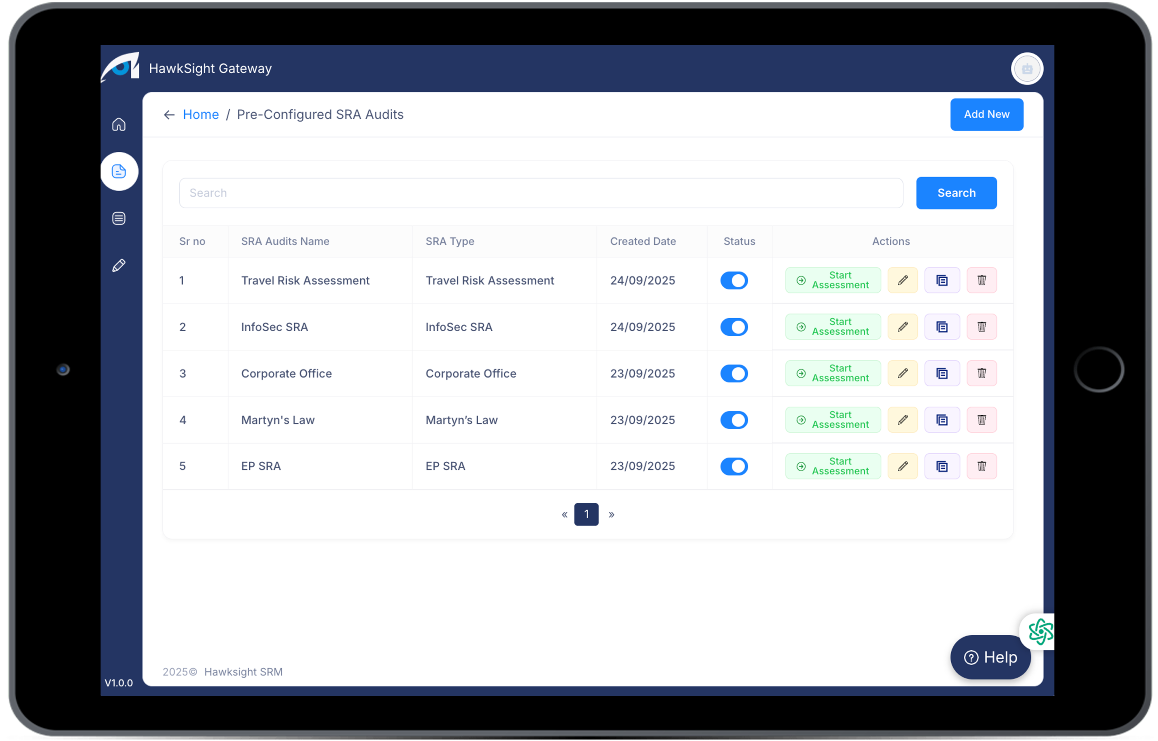Go to previous page arrow
The height and width of the screenshot is (741, 1158).
click(x=564, y=514)
